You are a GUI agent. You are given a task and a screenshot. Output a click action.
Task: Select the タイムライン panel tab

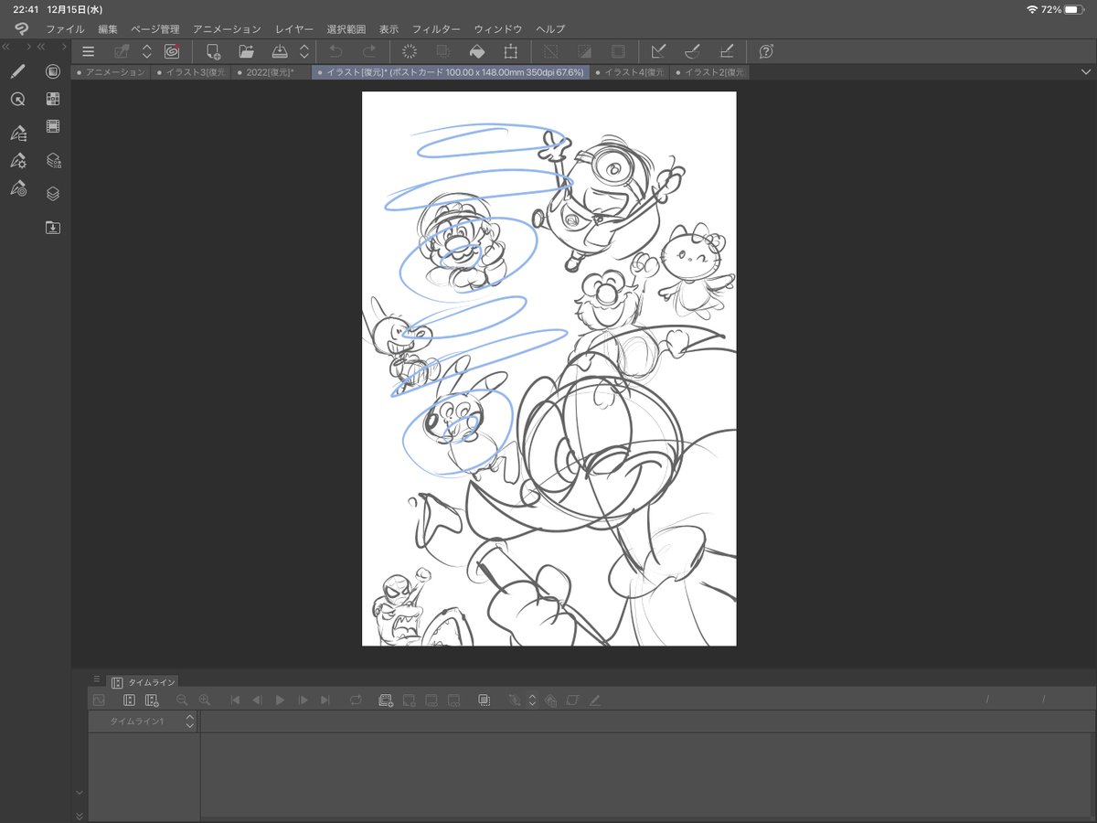[144, 682]
